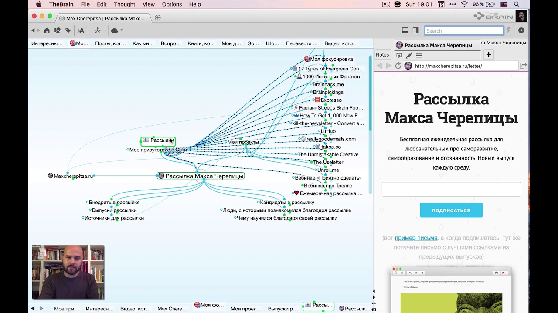Toggle the bottom panel layout
Image resolution: width=558 pixels, height=313 pixels.
tap(405, 30)
